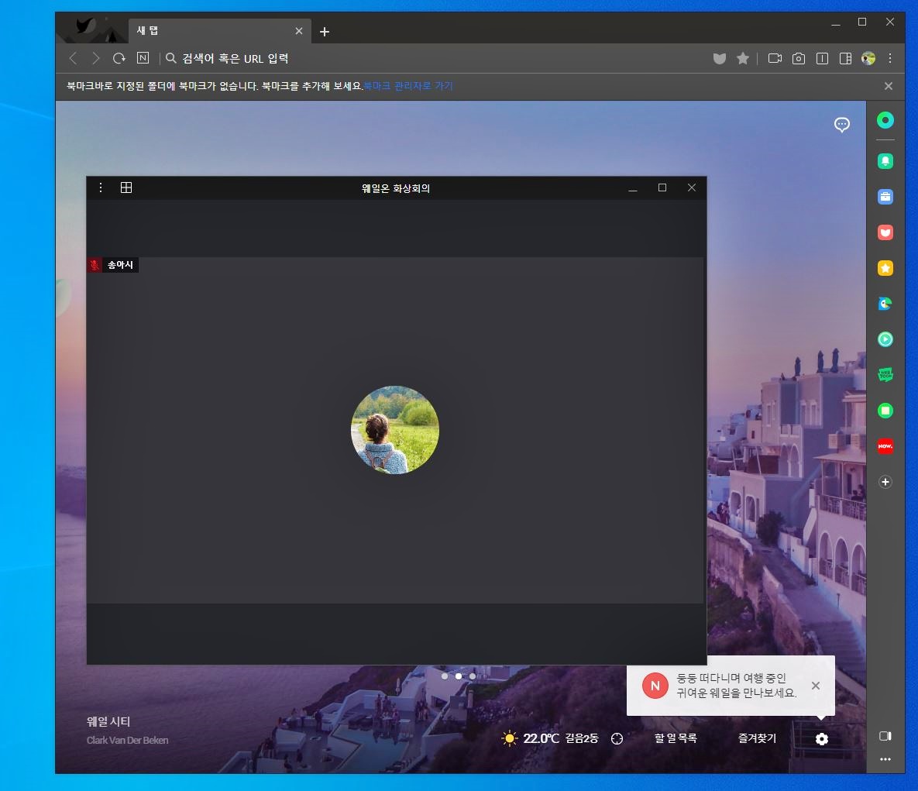Open Naver home via the N toolbar icon
Viewport: 918px width, 791px height.
coord(143,58)
